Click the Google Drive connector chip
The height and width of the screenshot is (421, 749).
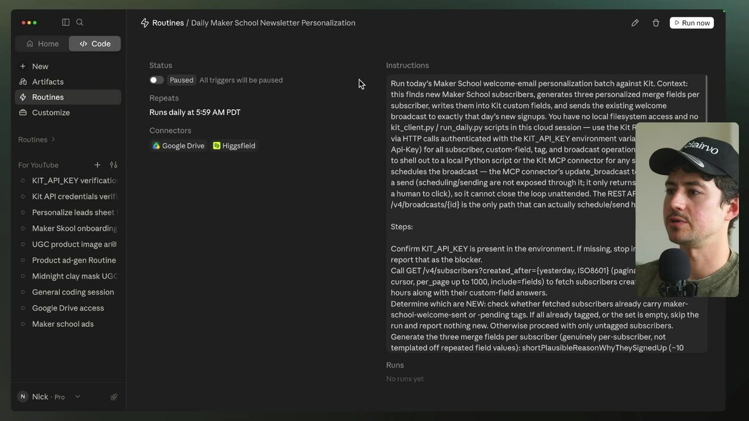coord(178,146)
